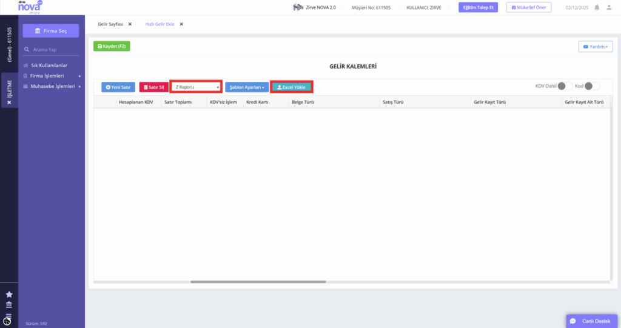The width and height of the screenshot is (621, 328).
Task: Click the bank building icon in sidebar
Action: [8, 304]
